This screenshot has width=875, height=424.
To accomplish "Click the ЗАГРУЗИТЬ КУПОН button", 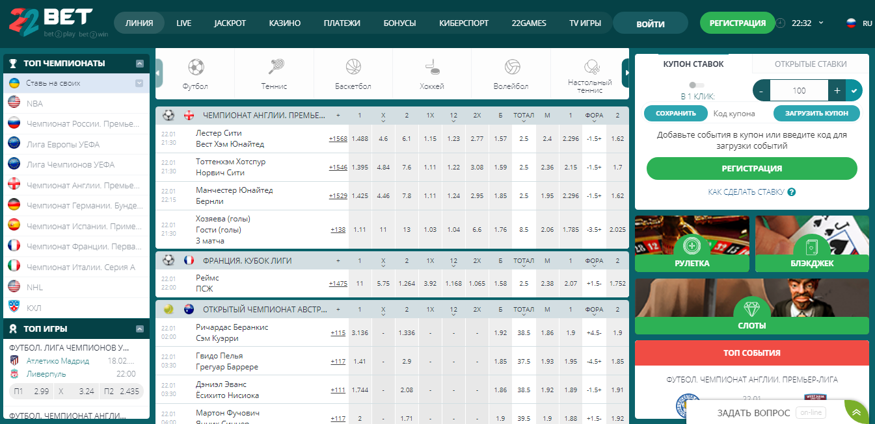I will click(816, 113).
